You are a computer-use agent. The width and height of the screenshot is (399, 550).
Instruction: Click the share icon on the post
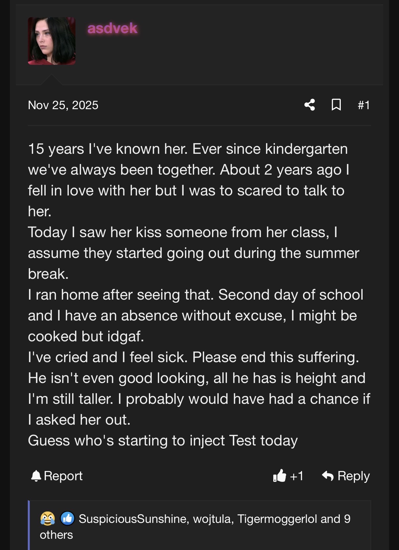coord(310,105)
